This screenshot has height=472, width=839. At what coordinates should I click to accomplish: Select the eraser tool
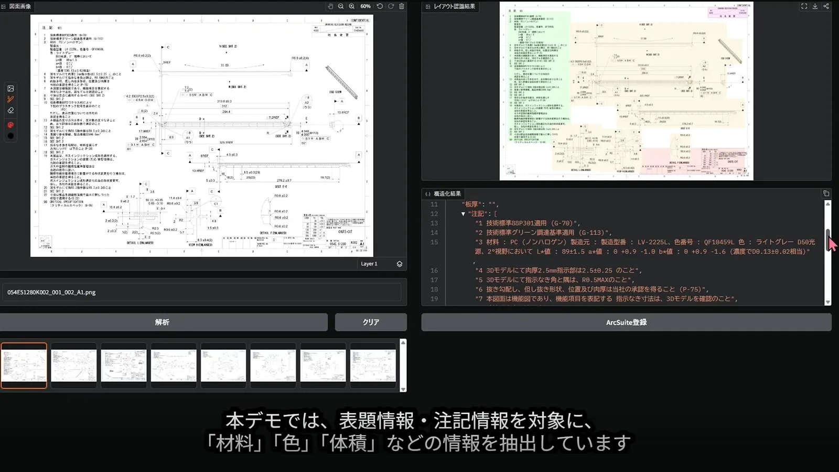(10, 110)
